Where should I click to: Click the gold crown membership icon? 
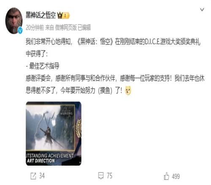(60, 15)
